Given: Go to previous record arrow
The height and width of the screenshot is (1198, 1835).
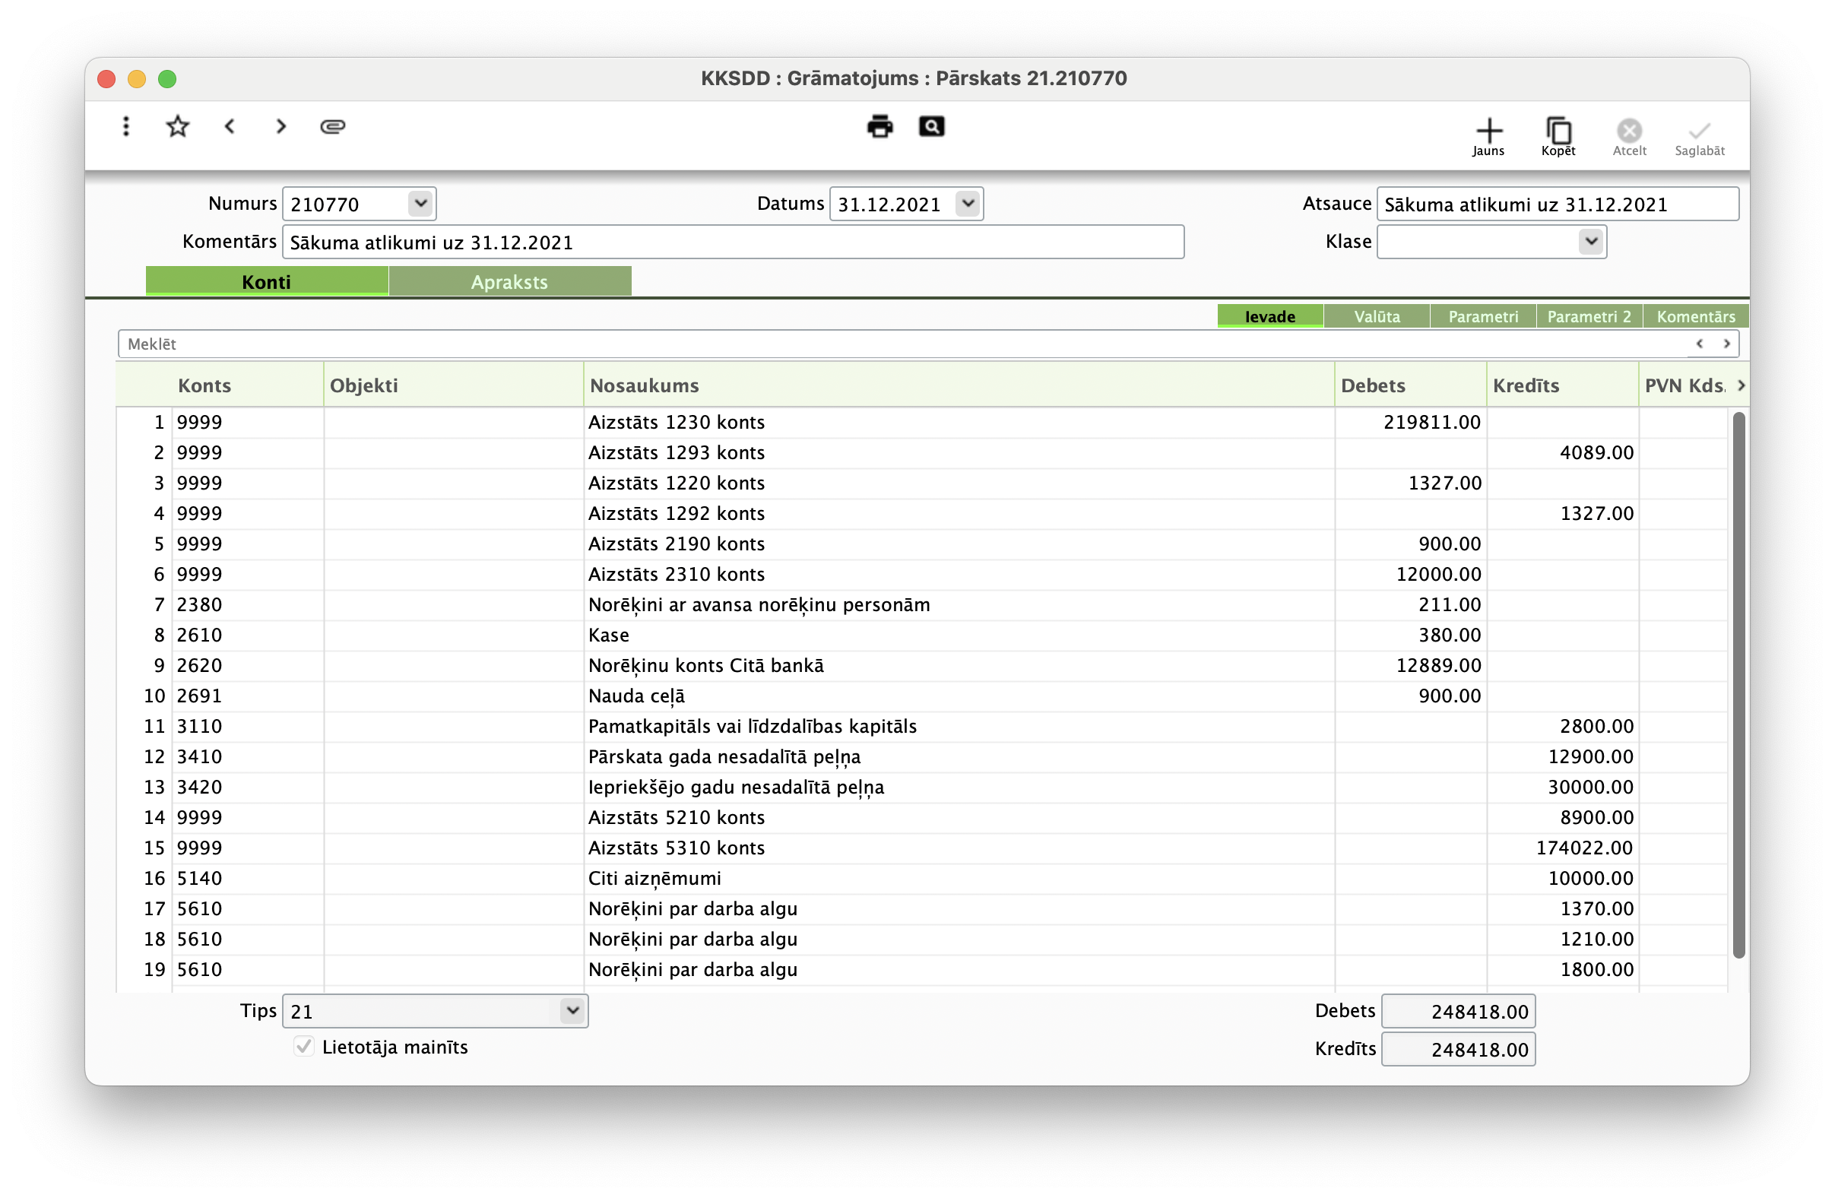Looking at the screenshot, I should [230, 126].
